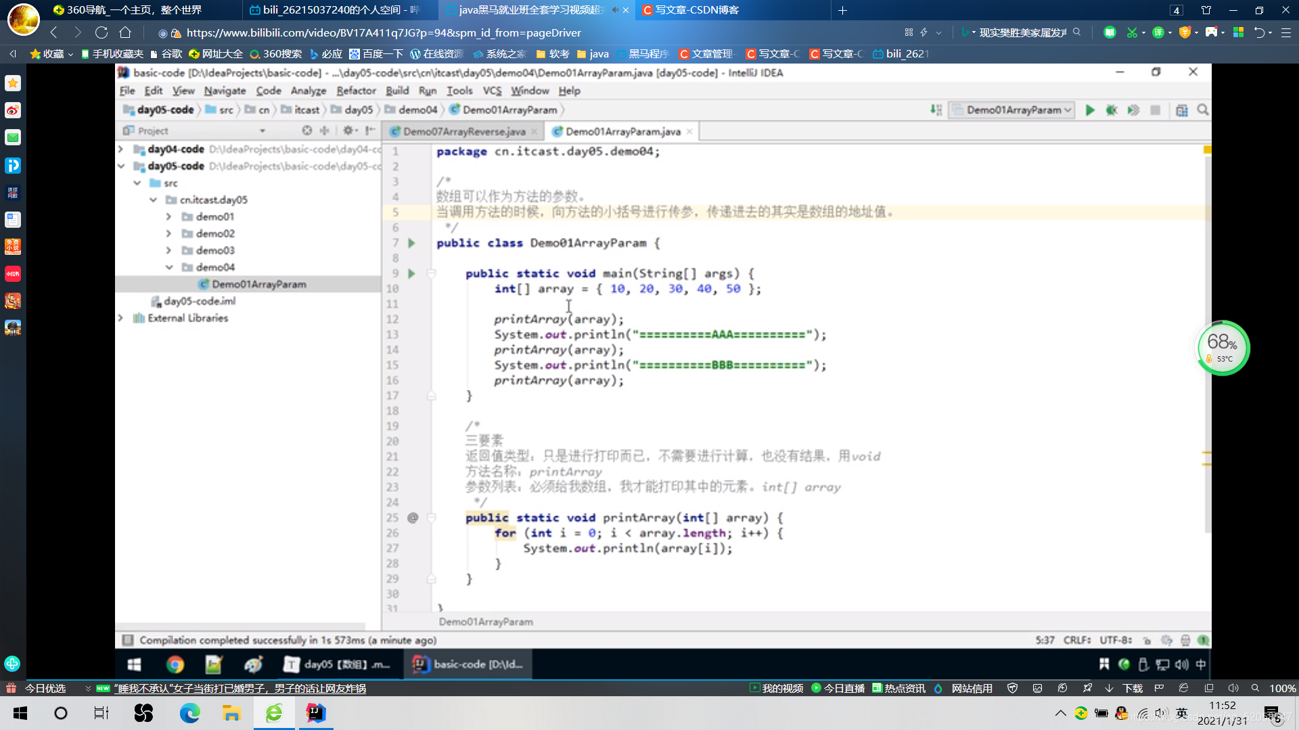
Task: Toggle fold marker at printArray method line
Action: (431, 518)
